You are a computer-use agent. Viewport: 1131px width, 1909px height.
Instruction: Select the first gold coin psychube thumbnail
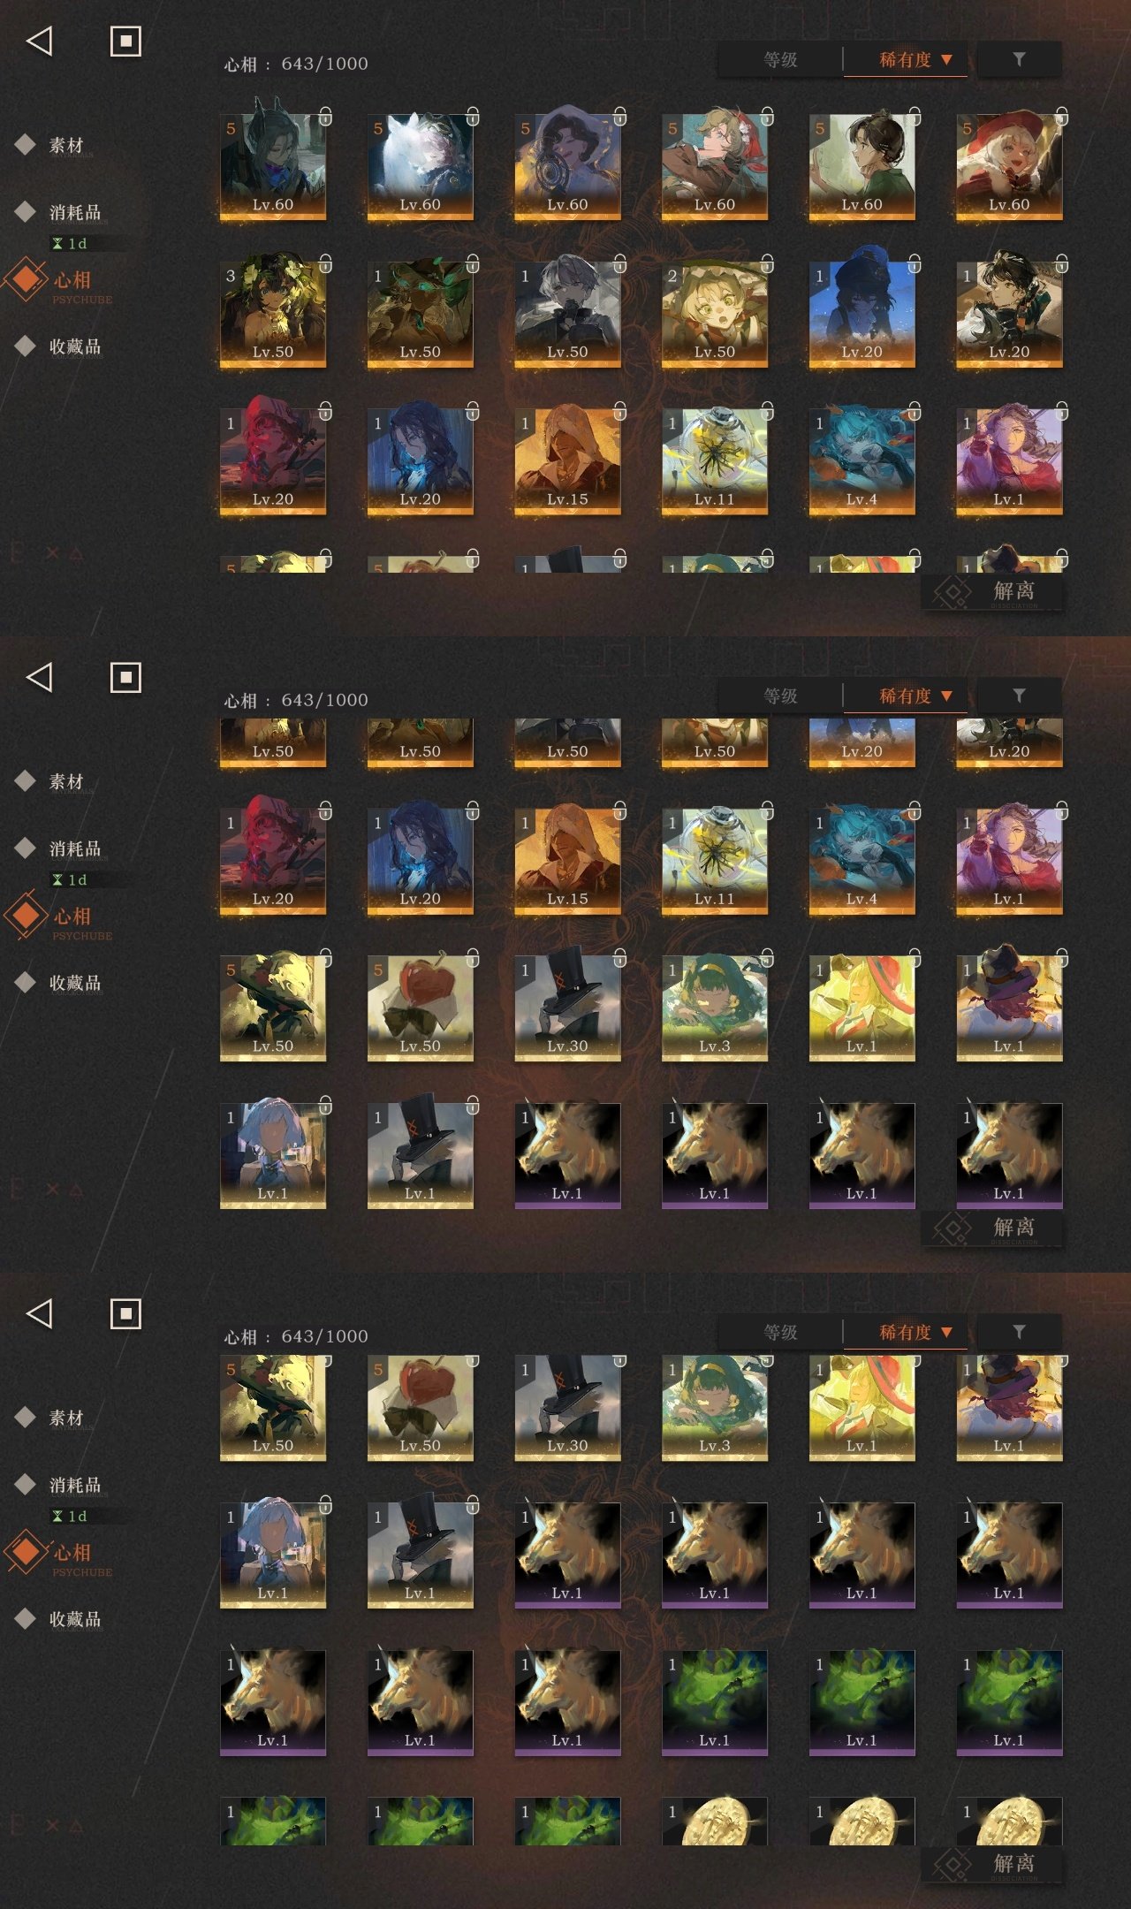[x=715, y=1821]
